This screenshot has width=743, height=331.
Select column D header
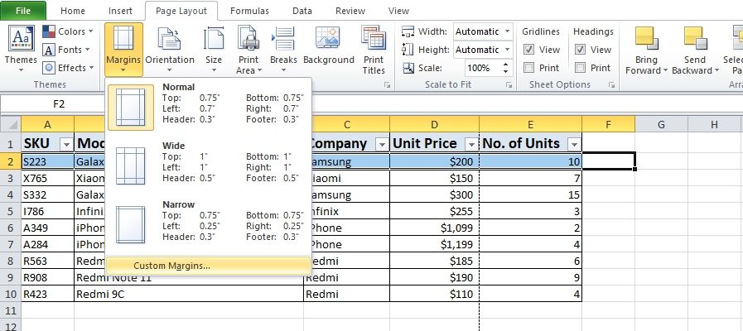435,125
